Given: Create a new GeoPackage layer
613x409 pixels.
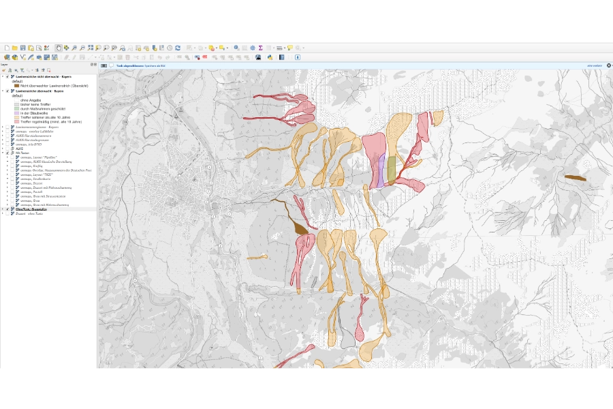Looking at the screenshot, I should (15, 57).
